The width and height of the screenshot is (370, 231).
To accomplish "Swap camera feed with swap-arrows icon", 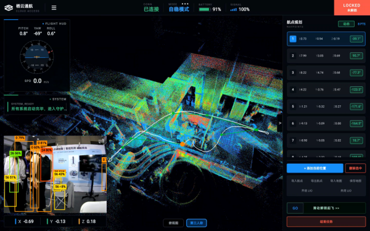I will click(x=101, y=141).
